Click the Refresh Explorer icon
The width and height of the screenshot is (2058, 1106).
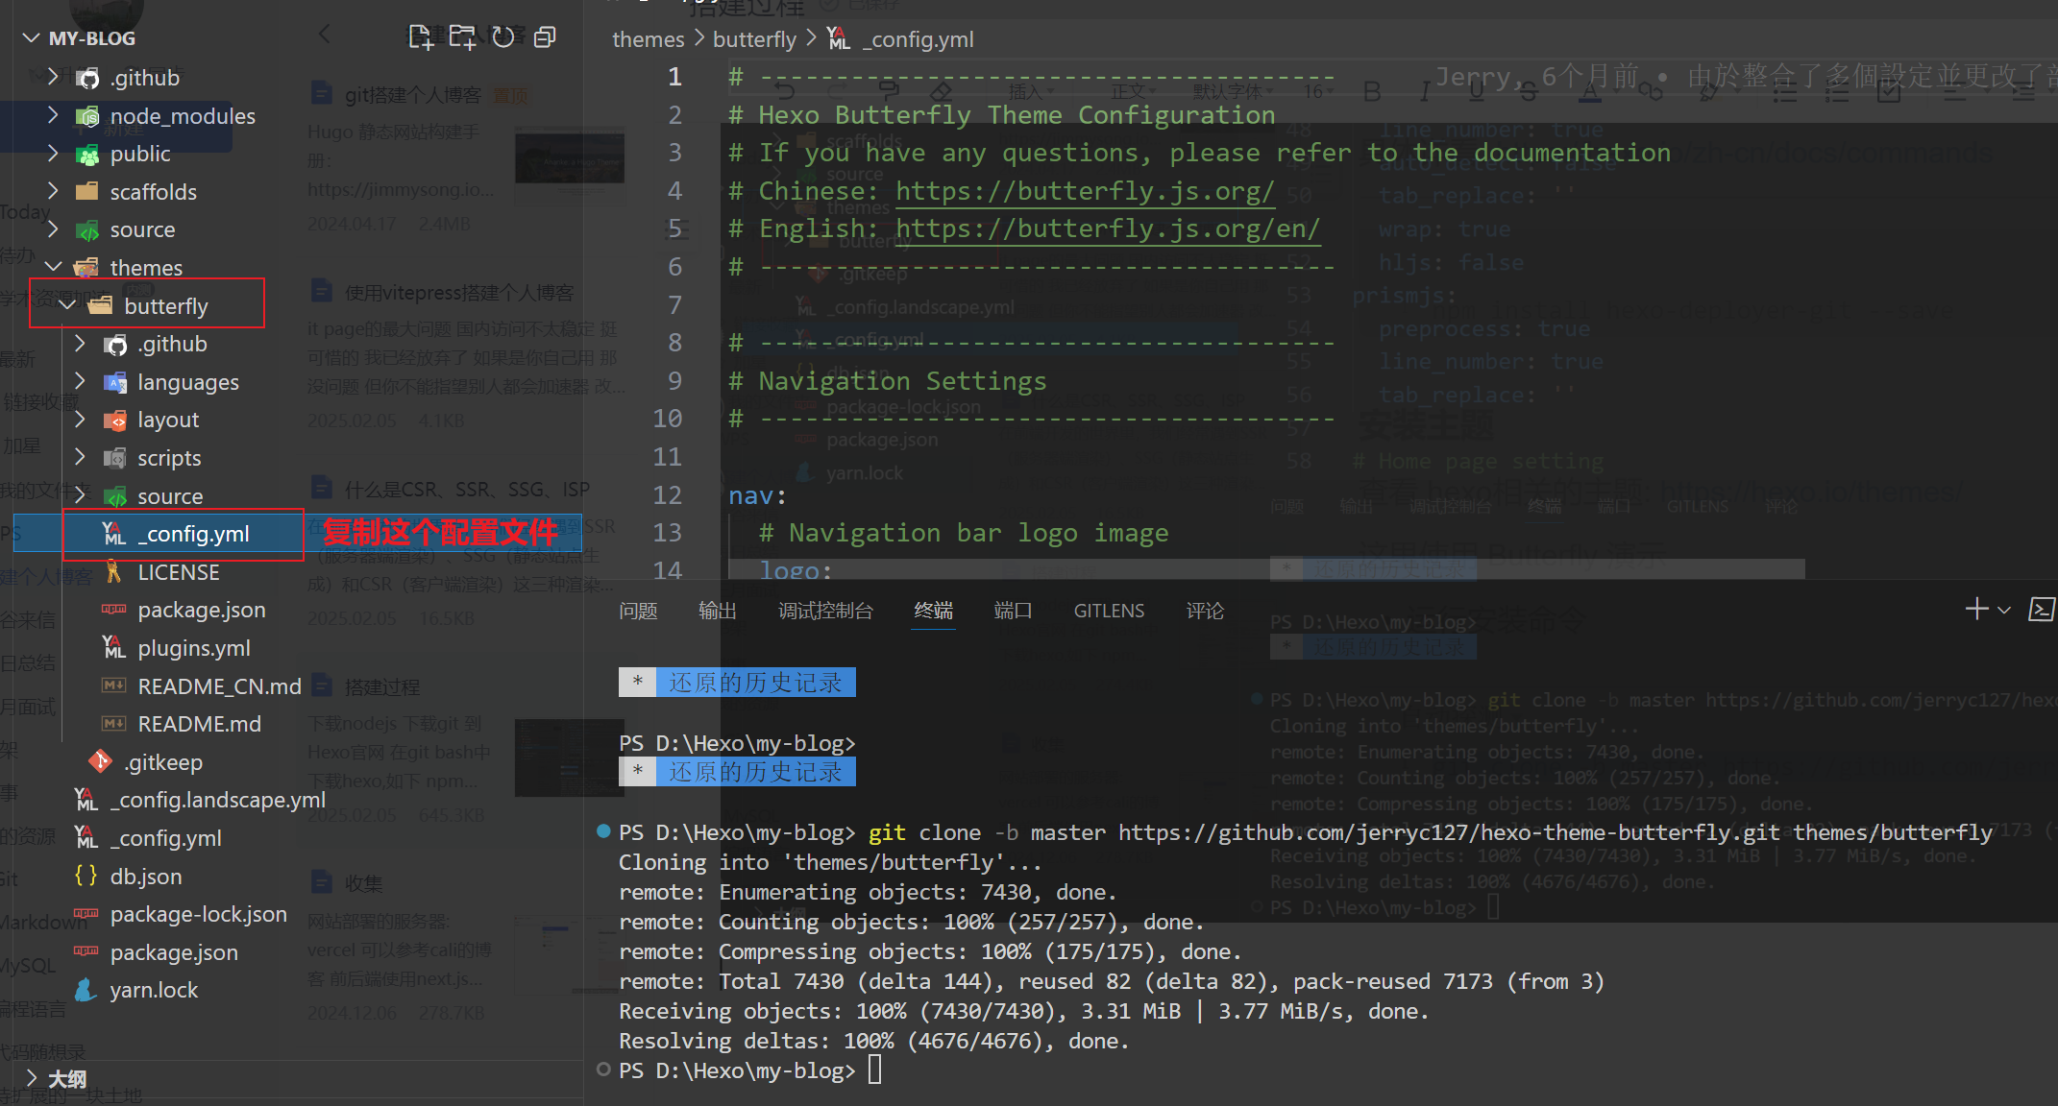[x=503, y=37]
